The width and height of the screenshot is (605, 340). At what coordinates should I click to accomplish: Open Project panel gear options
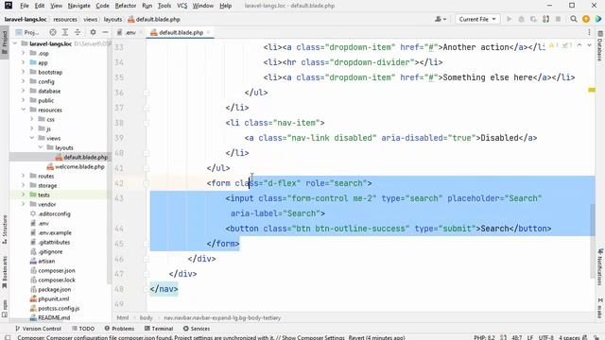tap(93, 32)
